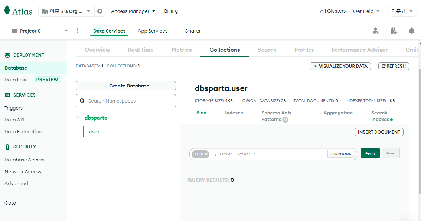Open the Billing page
421x221 pixels.
(171, 11)
